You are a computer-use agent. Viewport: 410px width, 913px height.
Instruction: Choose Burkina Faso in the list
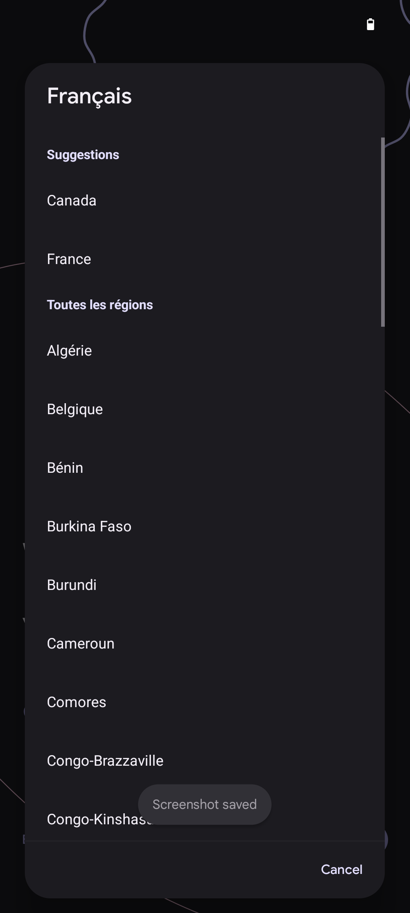click(x=89, y=526)
